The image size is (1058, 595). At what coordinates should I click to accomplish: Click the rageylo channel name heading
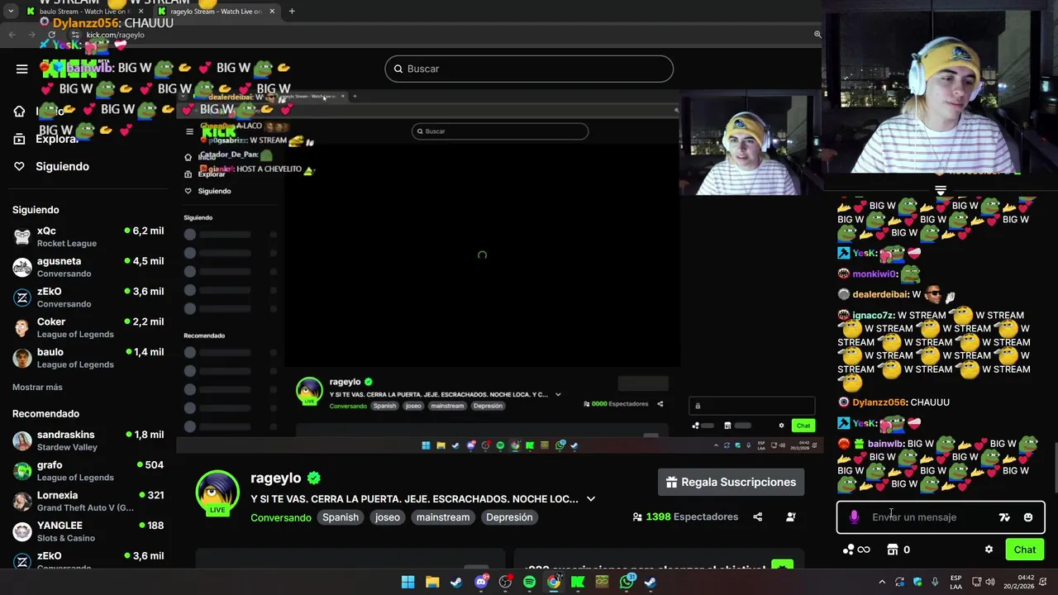coord(276,478)
